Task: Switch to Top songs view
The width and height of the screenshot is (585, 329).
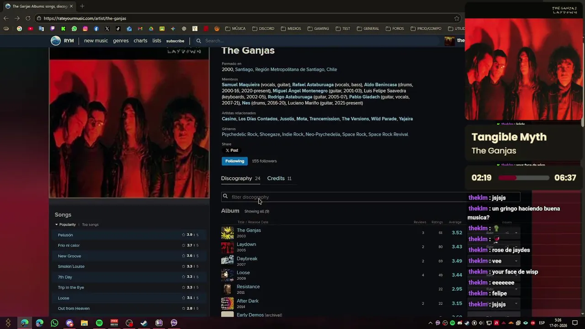Action: point(90,224)
